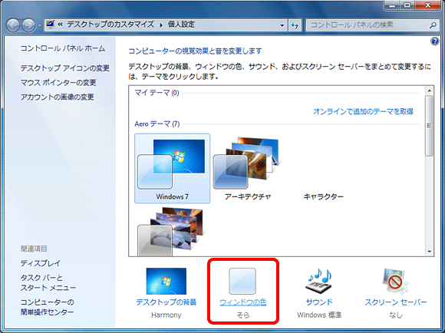Open コンピューターの簡単操作センター link
Image resolution: width=445 pixels, height=333 pixels.
click(x=48, y=307)
